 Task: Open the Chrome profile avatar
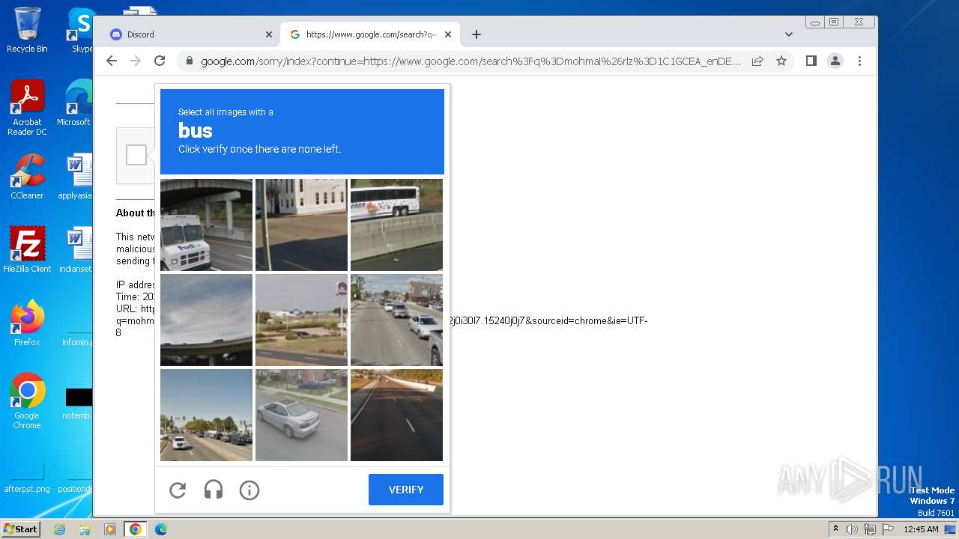(835, 61)
